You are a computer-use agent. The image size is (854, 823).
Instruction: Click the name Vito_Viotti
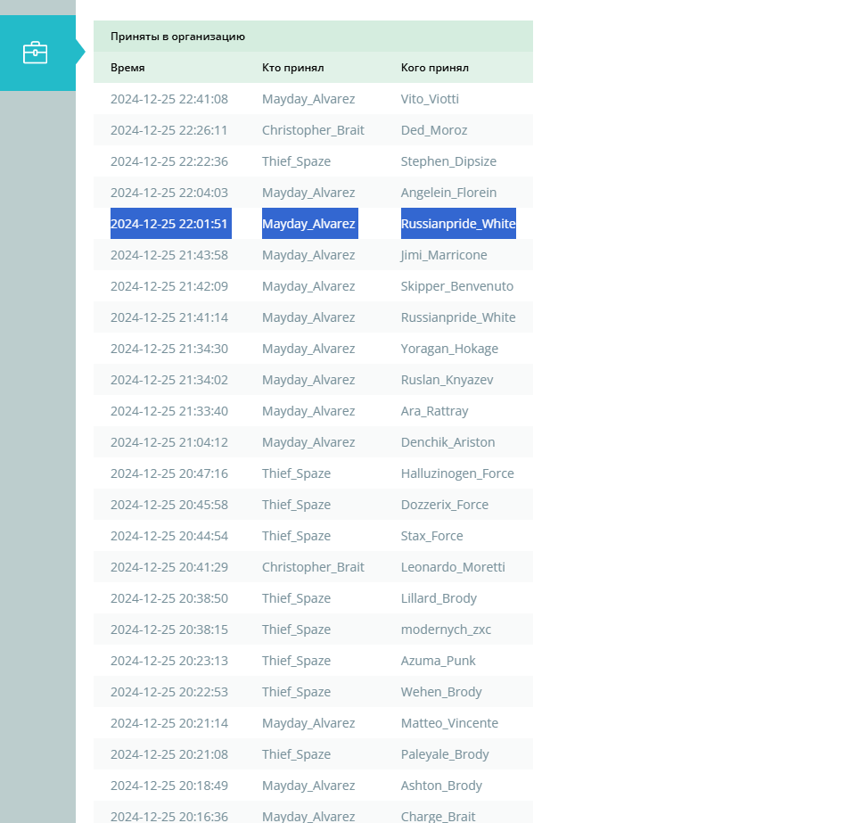pyautogui.click(x=430, y=99)
